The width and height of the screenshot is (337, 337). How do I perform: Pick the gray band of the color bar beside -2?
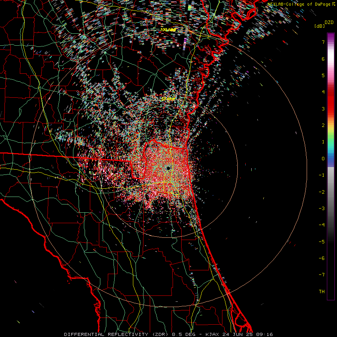tap(331, 192)
